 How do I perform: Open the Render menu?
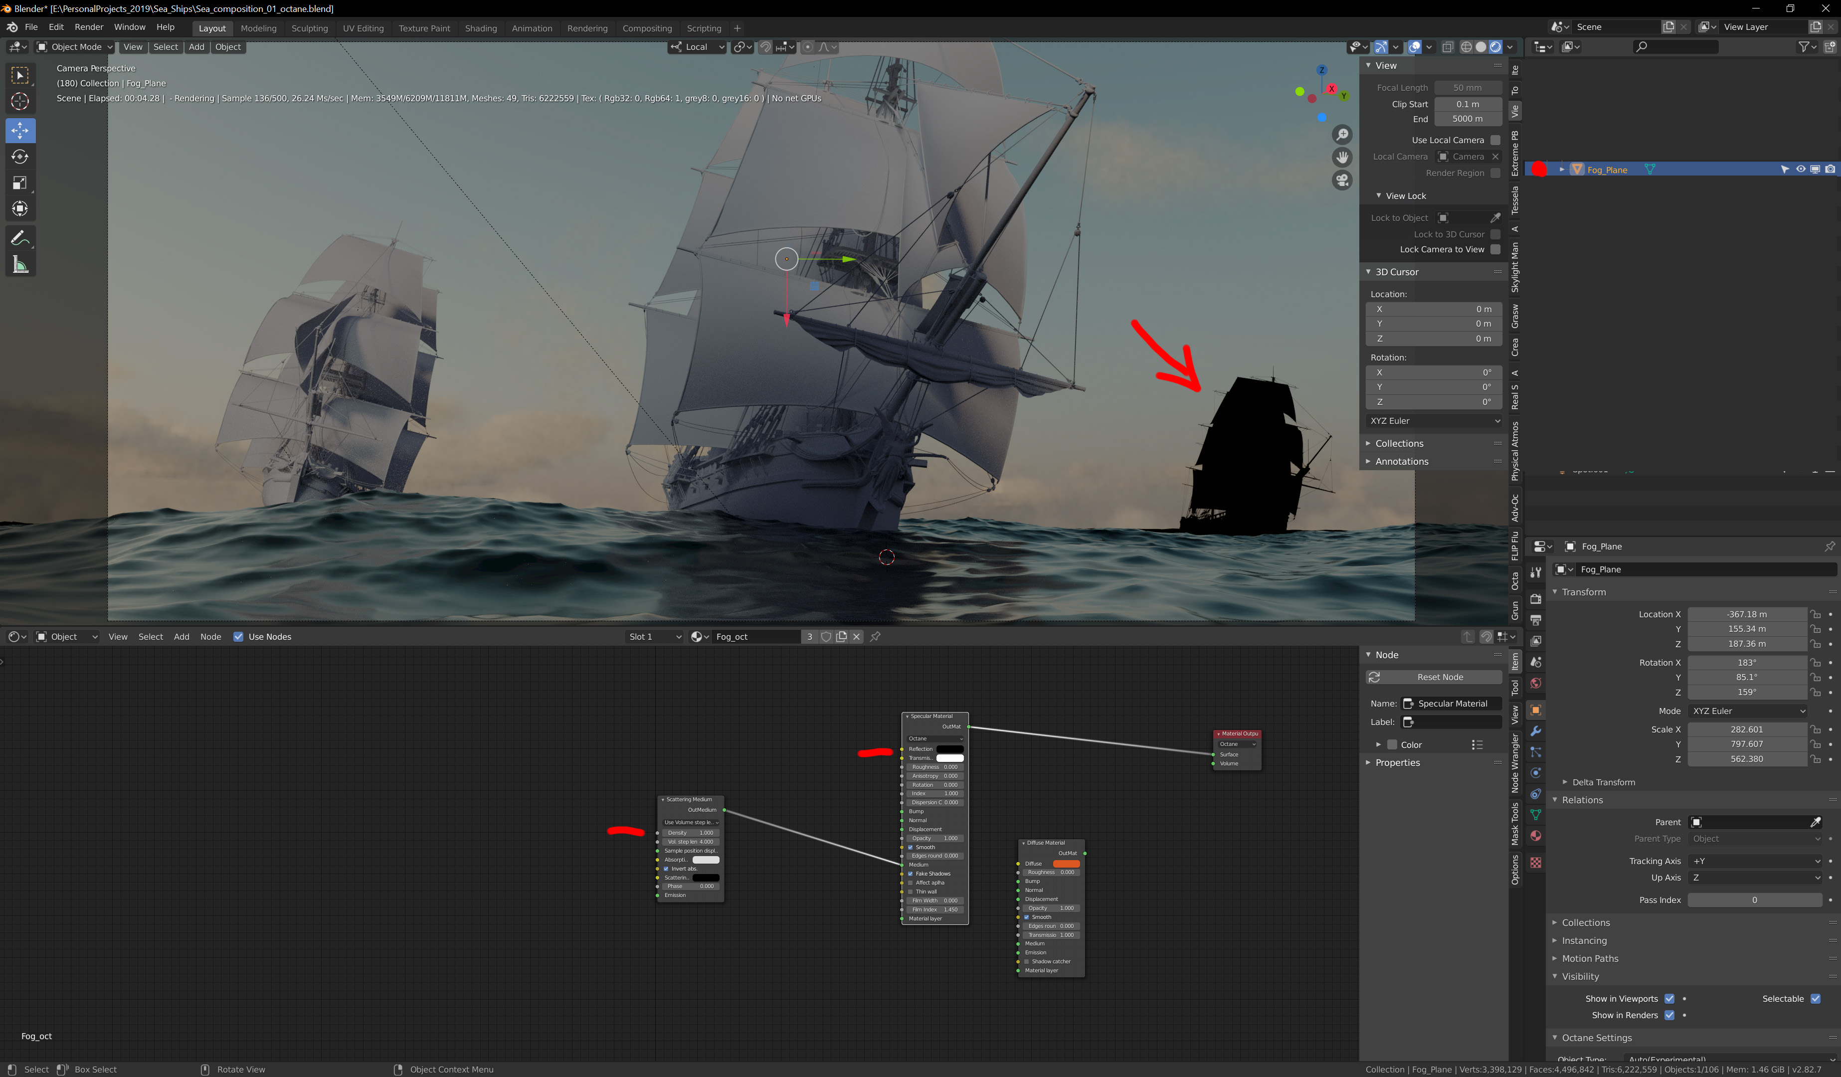(x=88, y=27)
